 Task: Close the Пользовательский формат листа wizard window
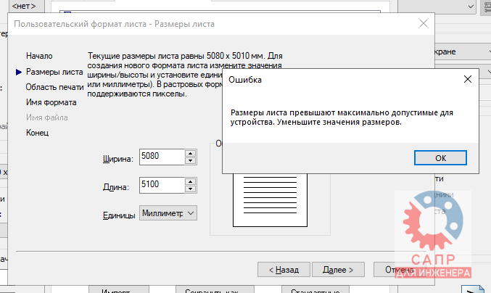pyautogui.click(x=424, y=23)
